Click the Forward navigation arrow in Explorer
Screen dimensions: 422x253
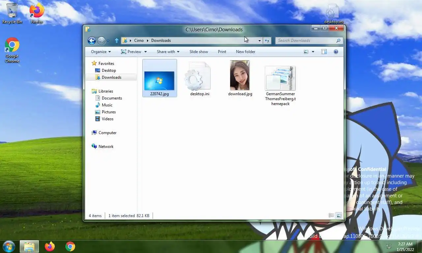click(101, 41)
